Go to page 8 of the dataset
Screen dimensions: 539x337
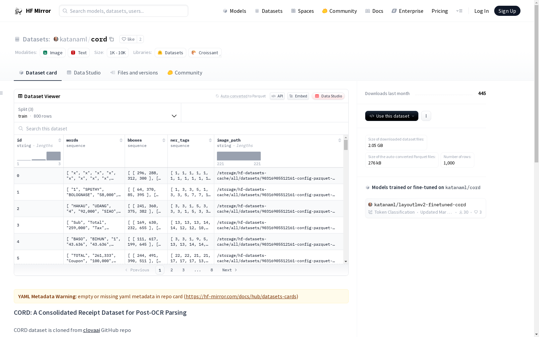212,270
